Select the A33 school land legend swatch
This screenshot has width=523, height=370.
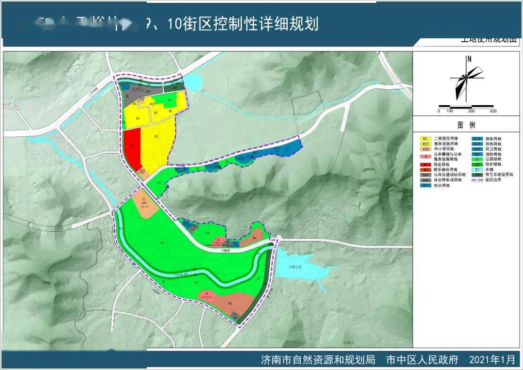pyautogui.click(x=426, y=149)
